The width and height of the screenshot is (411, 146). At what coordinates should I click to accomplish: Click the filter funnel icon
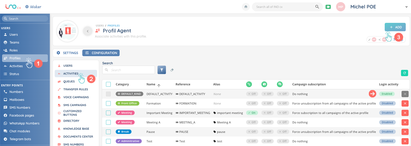tap(162, 70)
